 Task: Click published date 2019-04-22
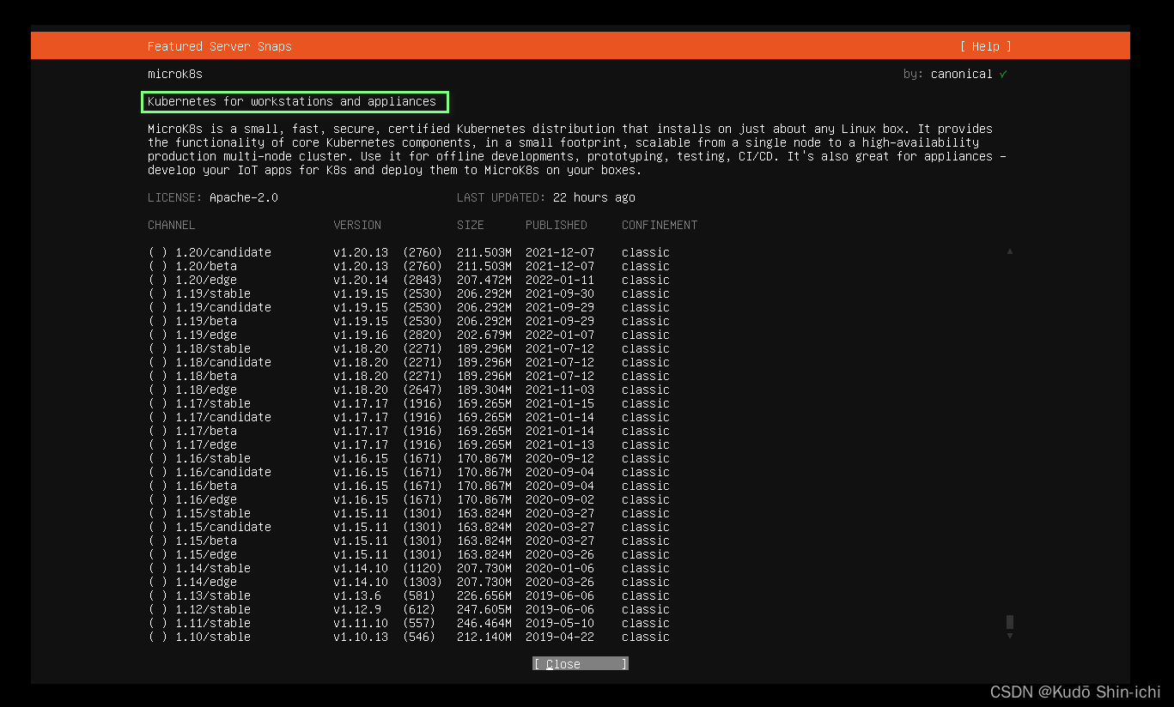point(560,637)
